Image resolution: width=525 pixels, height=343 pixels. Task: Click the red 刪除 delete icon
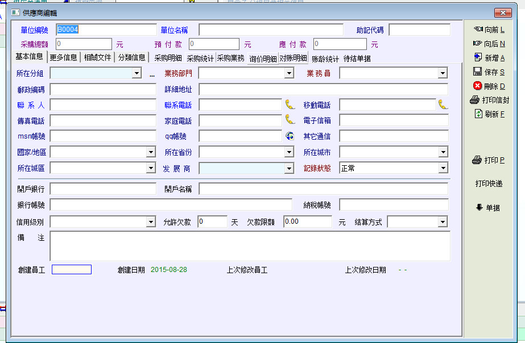[478, 86]
